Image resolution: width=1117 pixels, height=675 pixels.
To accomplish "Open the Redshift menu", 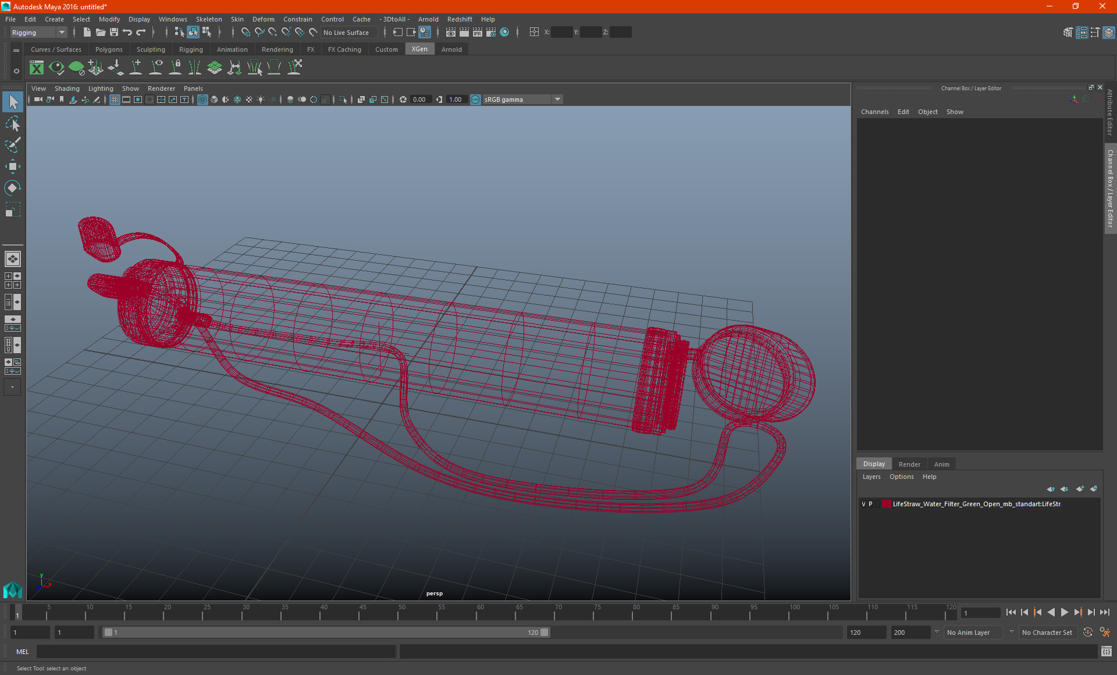I will [x=460, y=19].
